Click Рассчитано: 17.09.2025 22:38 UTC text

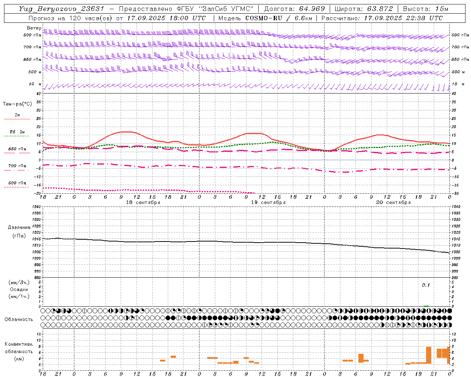coord(382,18)
